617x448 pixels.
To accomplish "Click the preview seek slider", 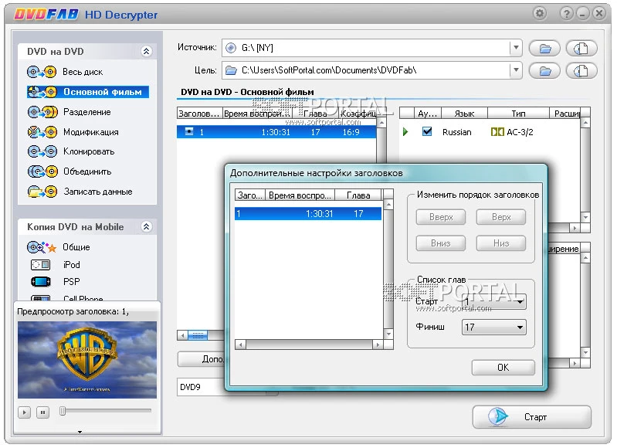I will pos(105,412).
